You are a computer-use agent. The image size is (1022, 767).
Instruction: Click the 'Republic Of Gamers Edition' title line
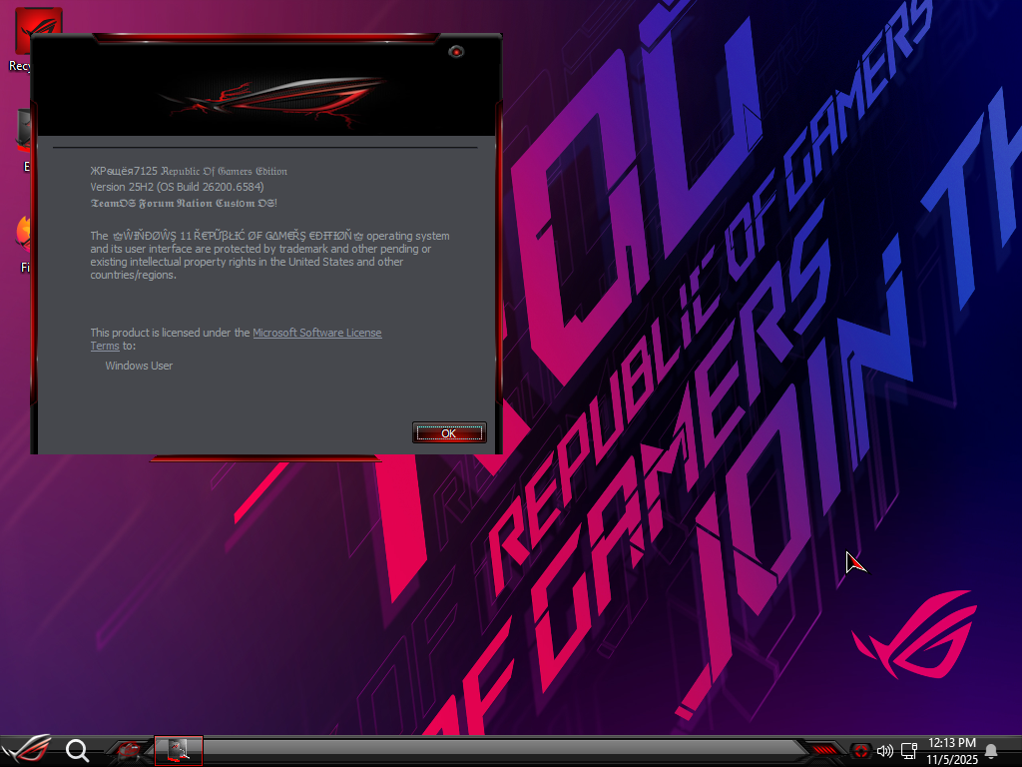(189, 171)
